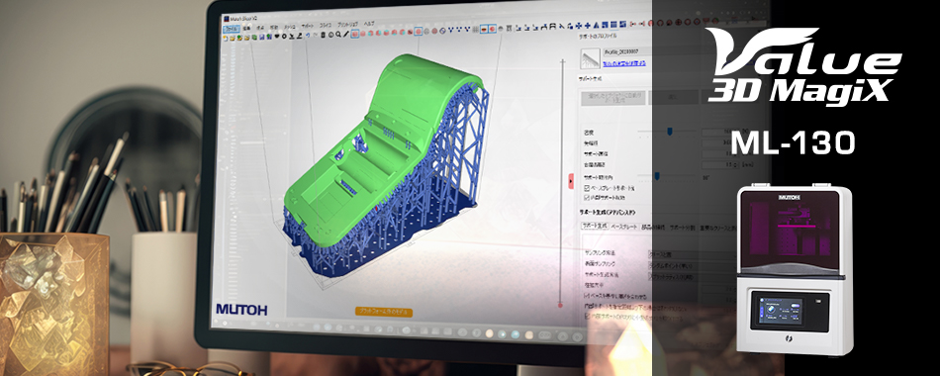Click the magnifier zoom icon in toolbar
The height and width of the screenshot is (376, 940).
pyautogui.click(x=338, y=34)
